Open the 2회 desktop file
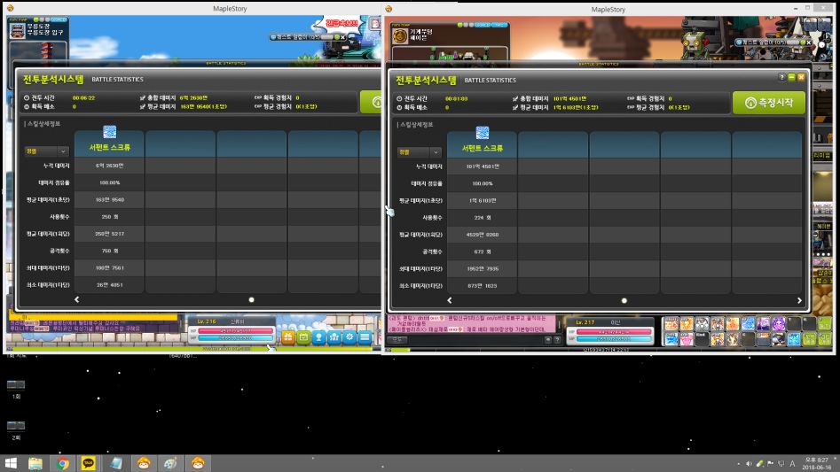The height and width of the screenshot is (472, 840). (x=16, y=428)
